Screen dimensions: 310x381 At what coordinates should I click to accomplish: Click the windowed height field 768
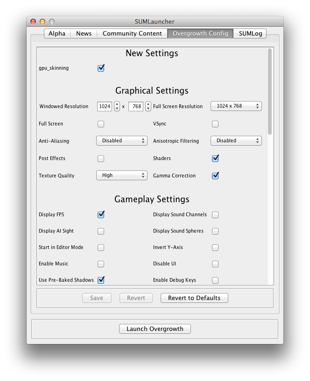point(136,106)
